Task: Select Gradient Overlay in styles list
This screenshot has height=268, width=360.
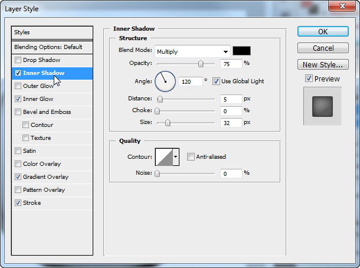Action: pos(45,177)
